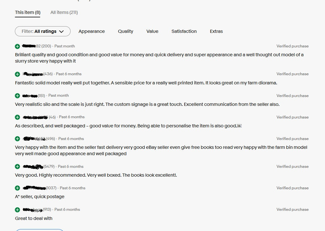Click the positive rating icon for the (46) reviewer
The image size is (325, 231).
(17, 117)
